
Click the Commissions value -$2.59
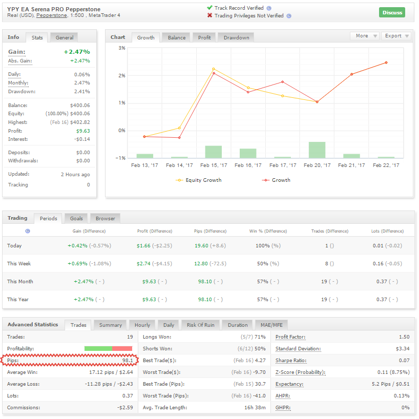125,408
